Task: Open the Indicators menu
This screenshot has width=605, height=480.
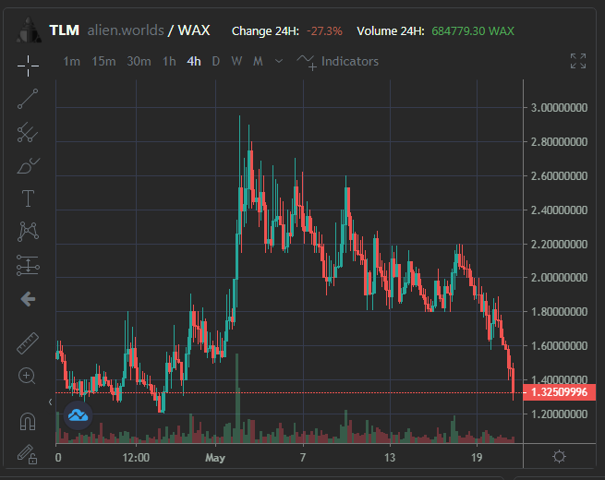Action: click(x=338, y=62)
